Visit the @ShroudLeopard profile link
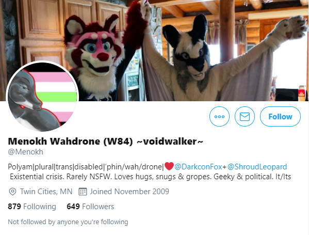 257,167
